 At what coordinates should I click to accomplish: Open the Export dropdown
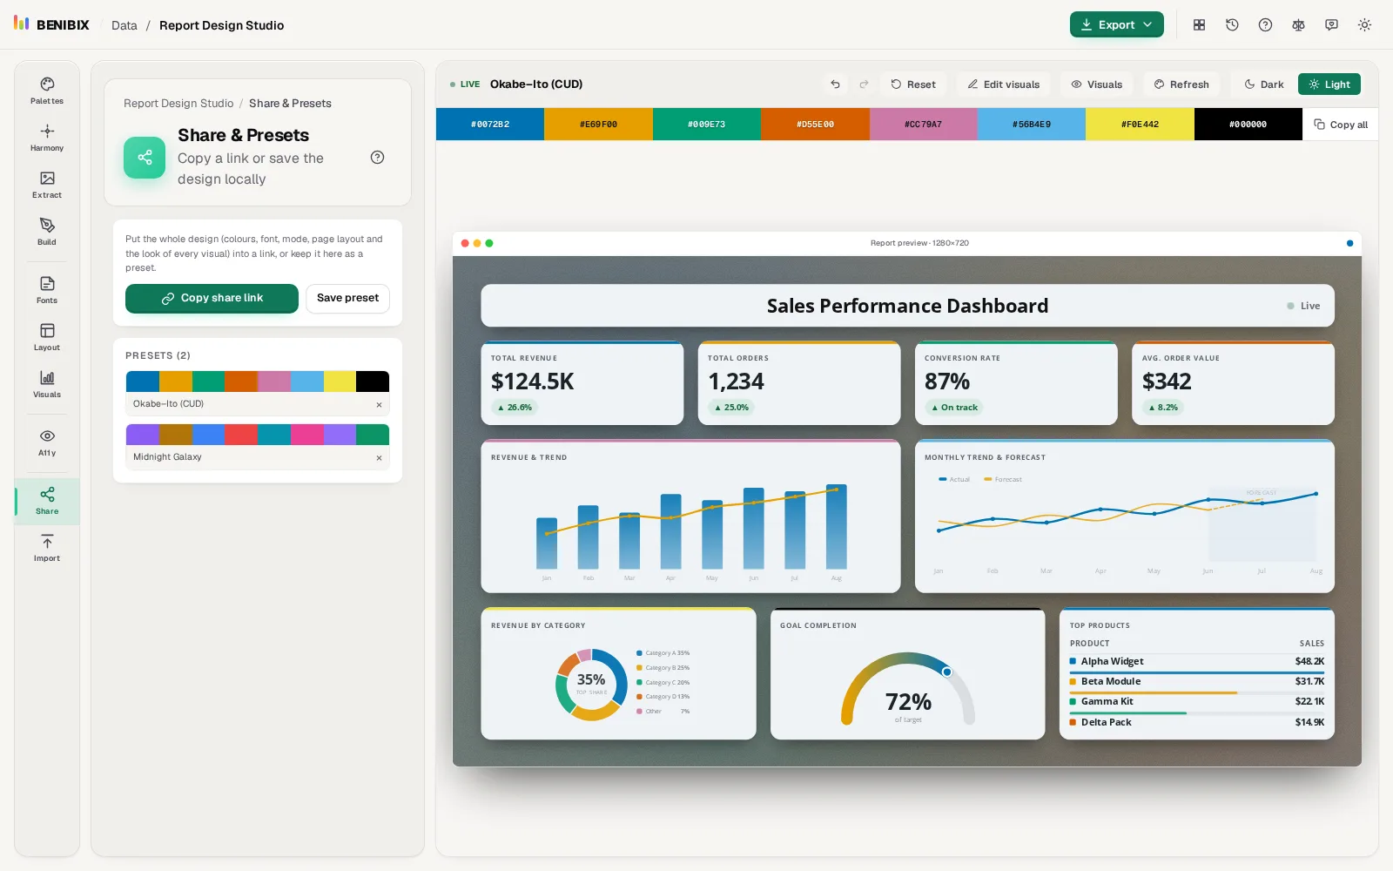pyautogui.click(x=1116, y=25)
